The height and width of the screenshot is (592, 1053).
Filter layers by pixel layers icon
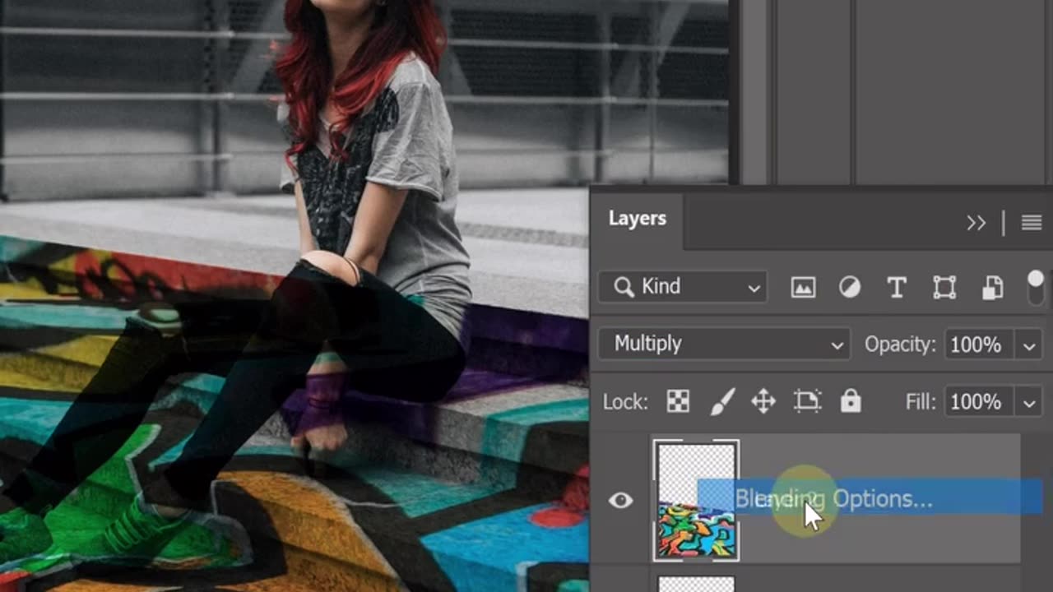803,287
